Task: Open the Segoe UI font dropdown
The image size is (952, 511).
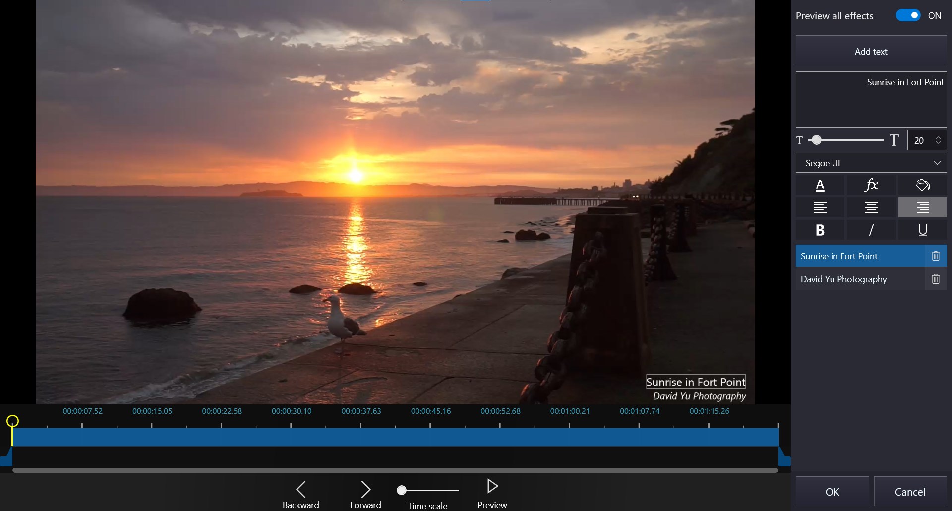Action: [x=871, y=163]
